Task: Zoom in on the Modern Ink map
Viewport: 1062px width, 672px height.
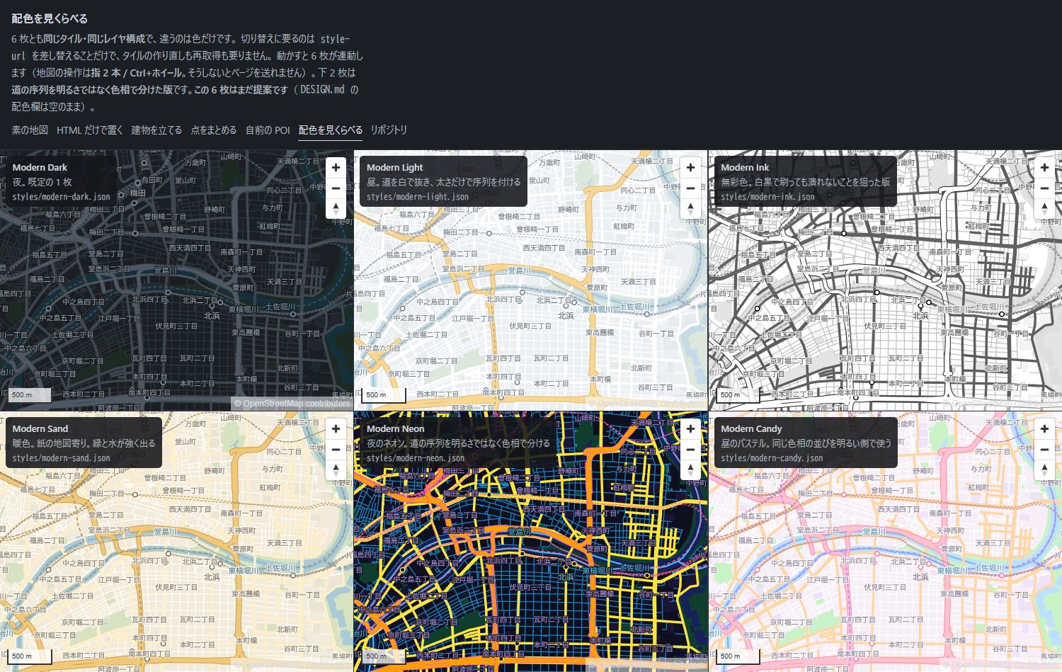Action: (x=1044, y=168)
